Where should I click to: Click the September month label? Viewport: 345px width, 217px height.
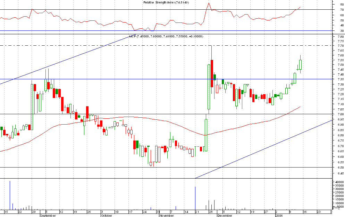point(48,216)
